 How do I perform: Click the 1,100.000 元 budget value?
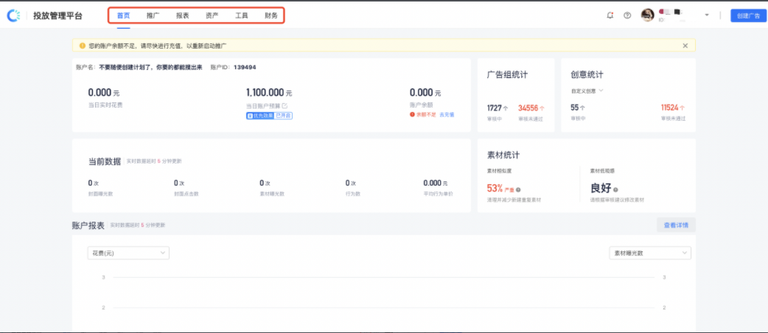point(269,93)
